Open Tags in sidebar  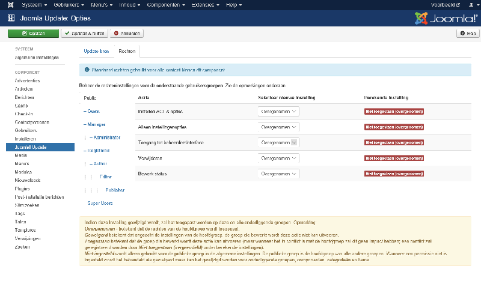click(x=20, y=214)
